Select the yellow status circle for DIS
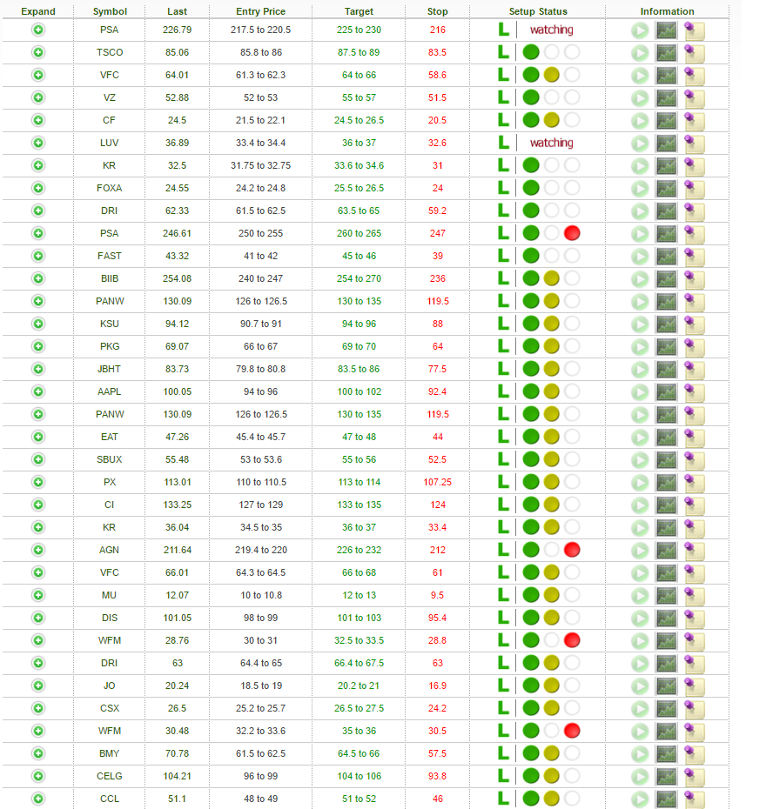 tap(551, 618)
